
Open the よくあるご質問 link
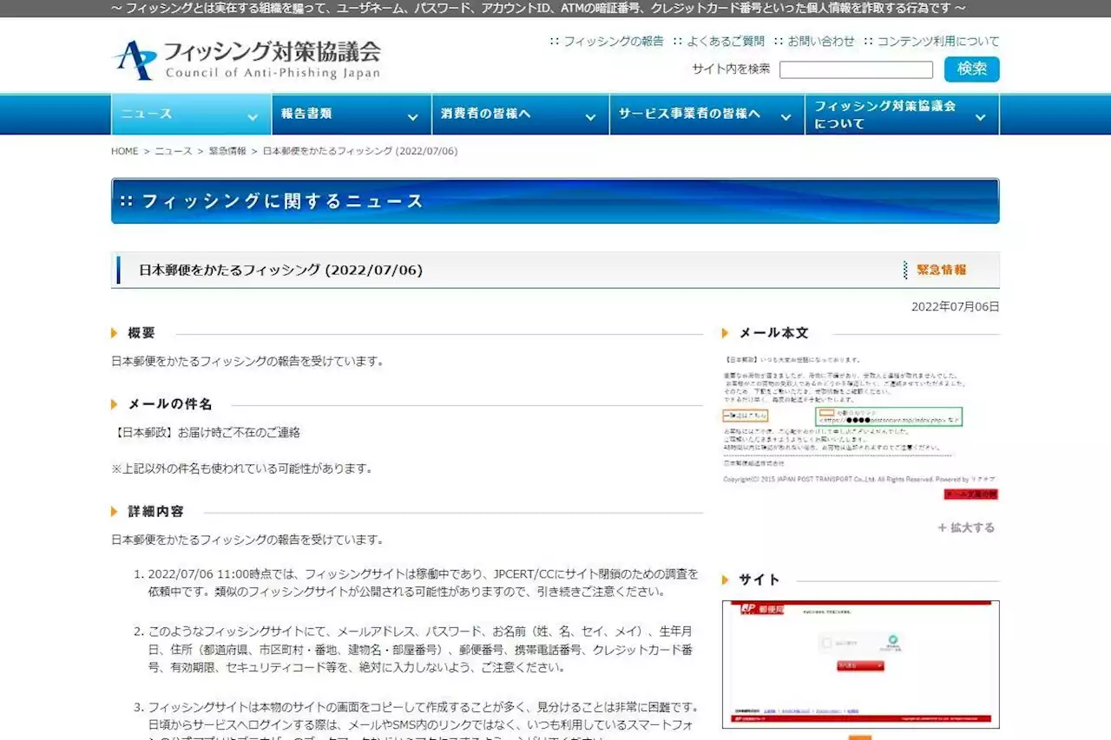click(x=726, y=41)
